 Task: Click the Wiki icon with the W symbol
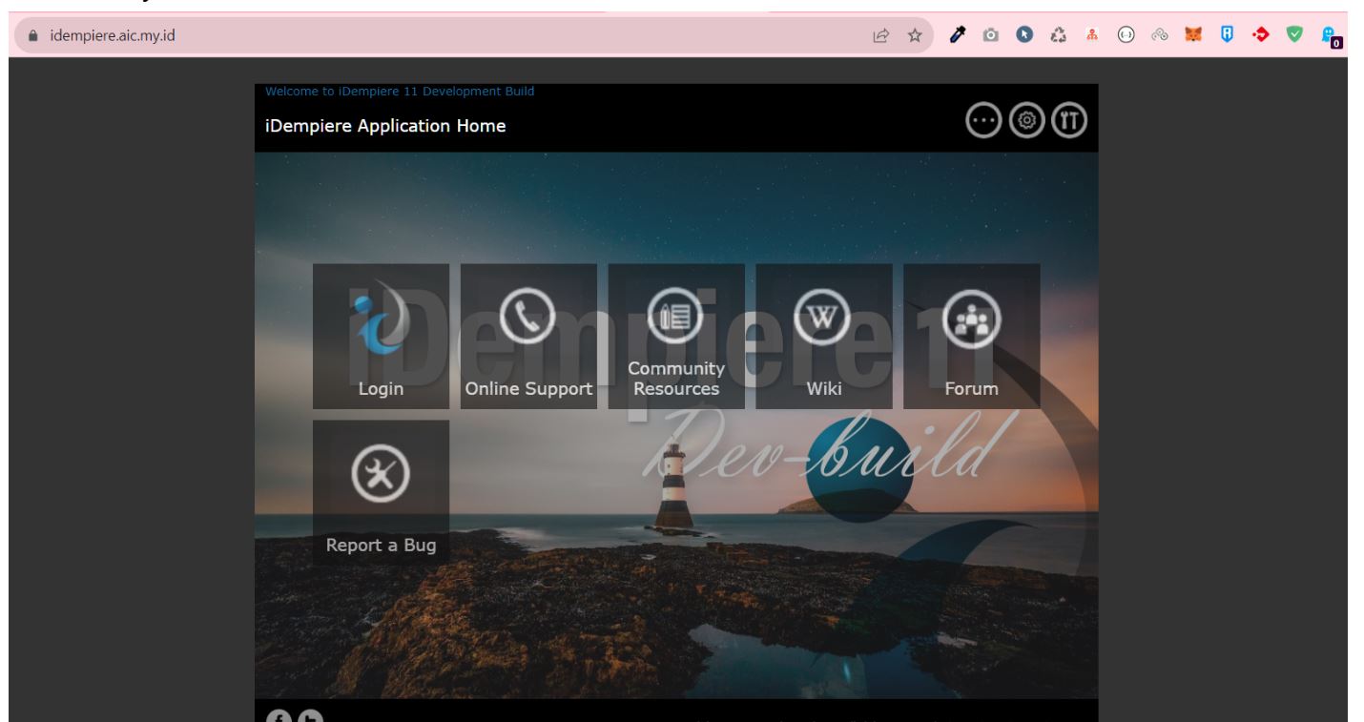click(823, 318)
